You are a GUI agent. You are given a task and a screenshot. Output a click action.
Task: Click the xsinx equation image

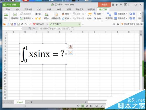coord(43,54)
